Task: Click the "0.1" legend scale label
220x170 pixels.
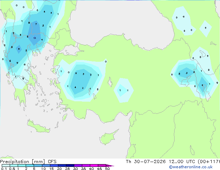Action: pos(4,169)
